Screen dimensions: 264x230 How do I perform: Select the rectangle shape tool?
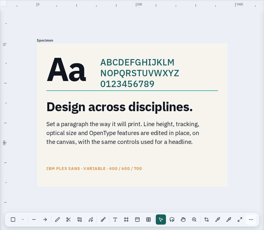(x=13, y=220)
